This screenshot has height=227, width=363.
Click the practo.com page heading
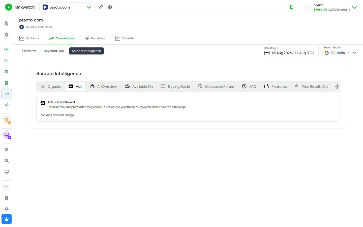[x=31, y=20]
